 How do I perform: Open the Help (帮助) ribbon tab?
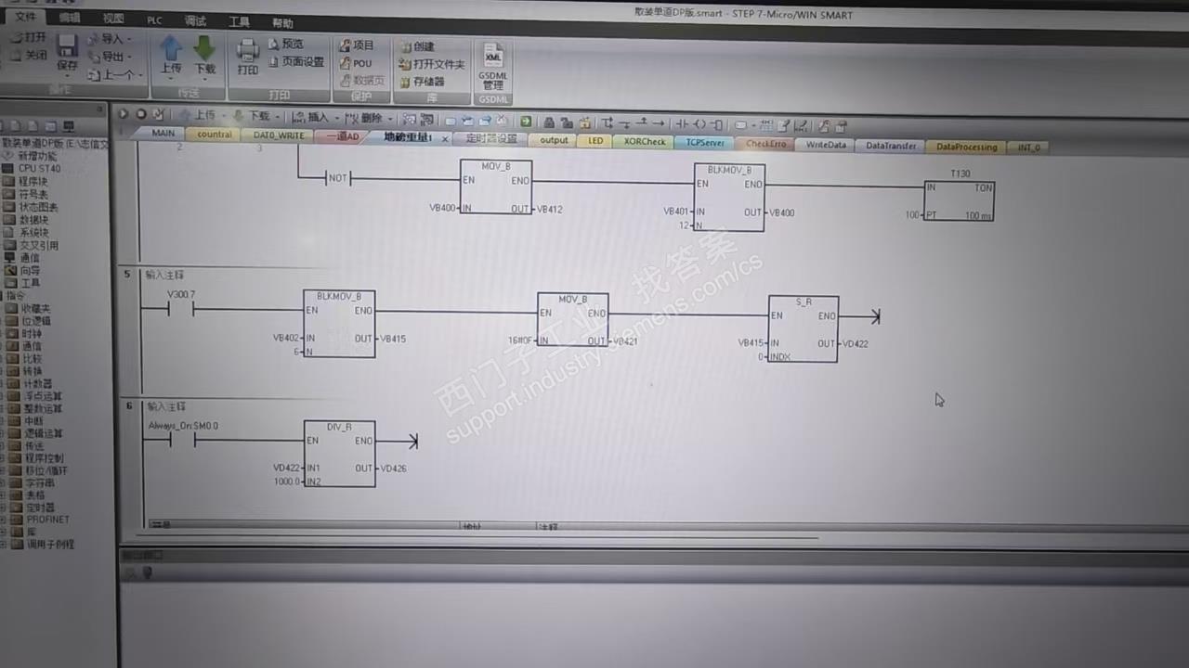pyautogui.click(x=282, y=22)
